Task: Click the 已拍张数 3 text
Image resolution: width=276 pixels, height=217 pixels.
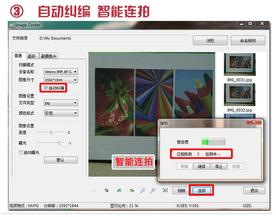Action: click(x=188, y=154)
